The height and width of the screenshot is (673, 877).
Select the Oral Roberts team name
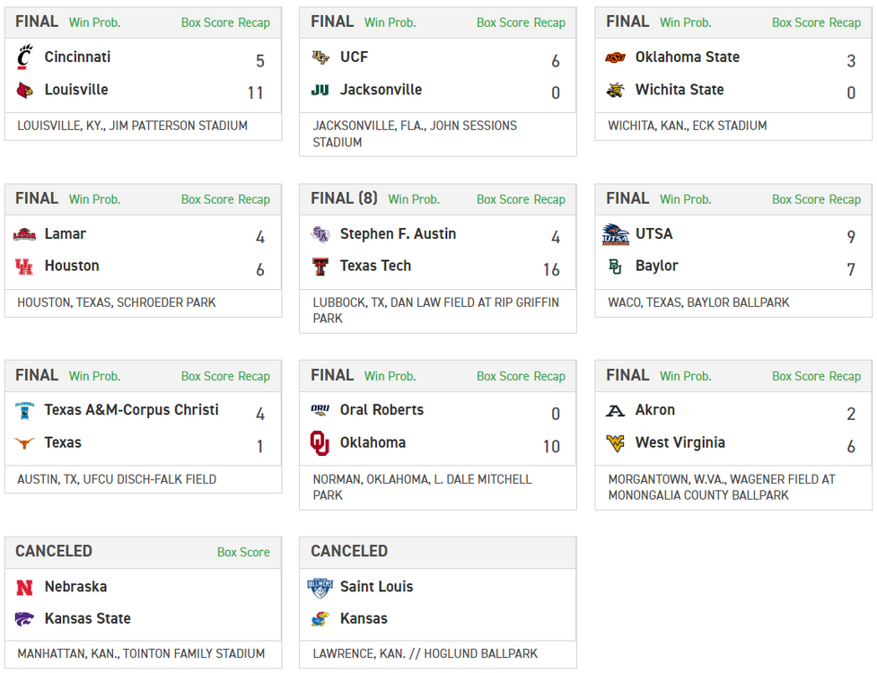pos(381,410)
